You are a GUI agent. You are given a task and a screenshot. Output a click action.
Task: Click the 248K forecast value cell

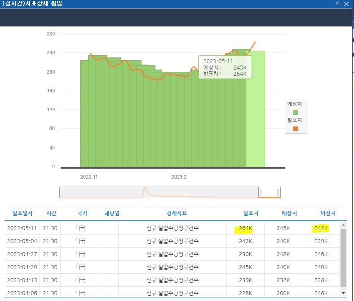tap(283, 254)
